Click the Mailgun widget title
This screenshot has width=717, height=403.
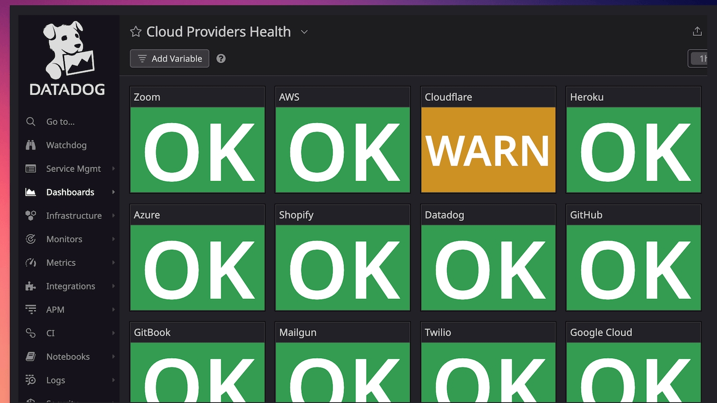pos(298,332)
